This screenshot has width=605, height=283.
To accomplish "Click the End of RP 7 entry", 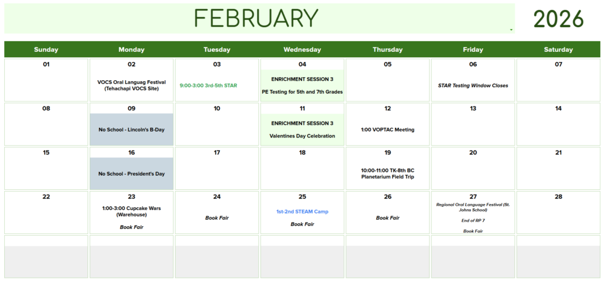I will (x=473, y=221).
